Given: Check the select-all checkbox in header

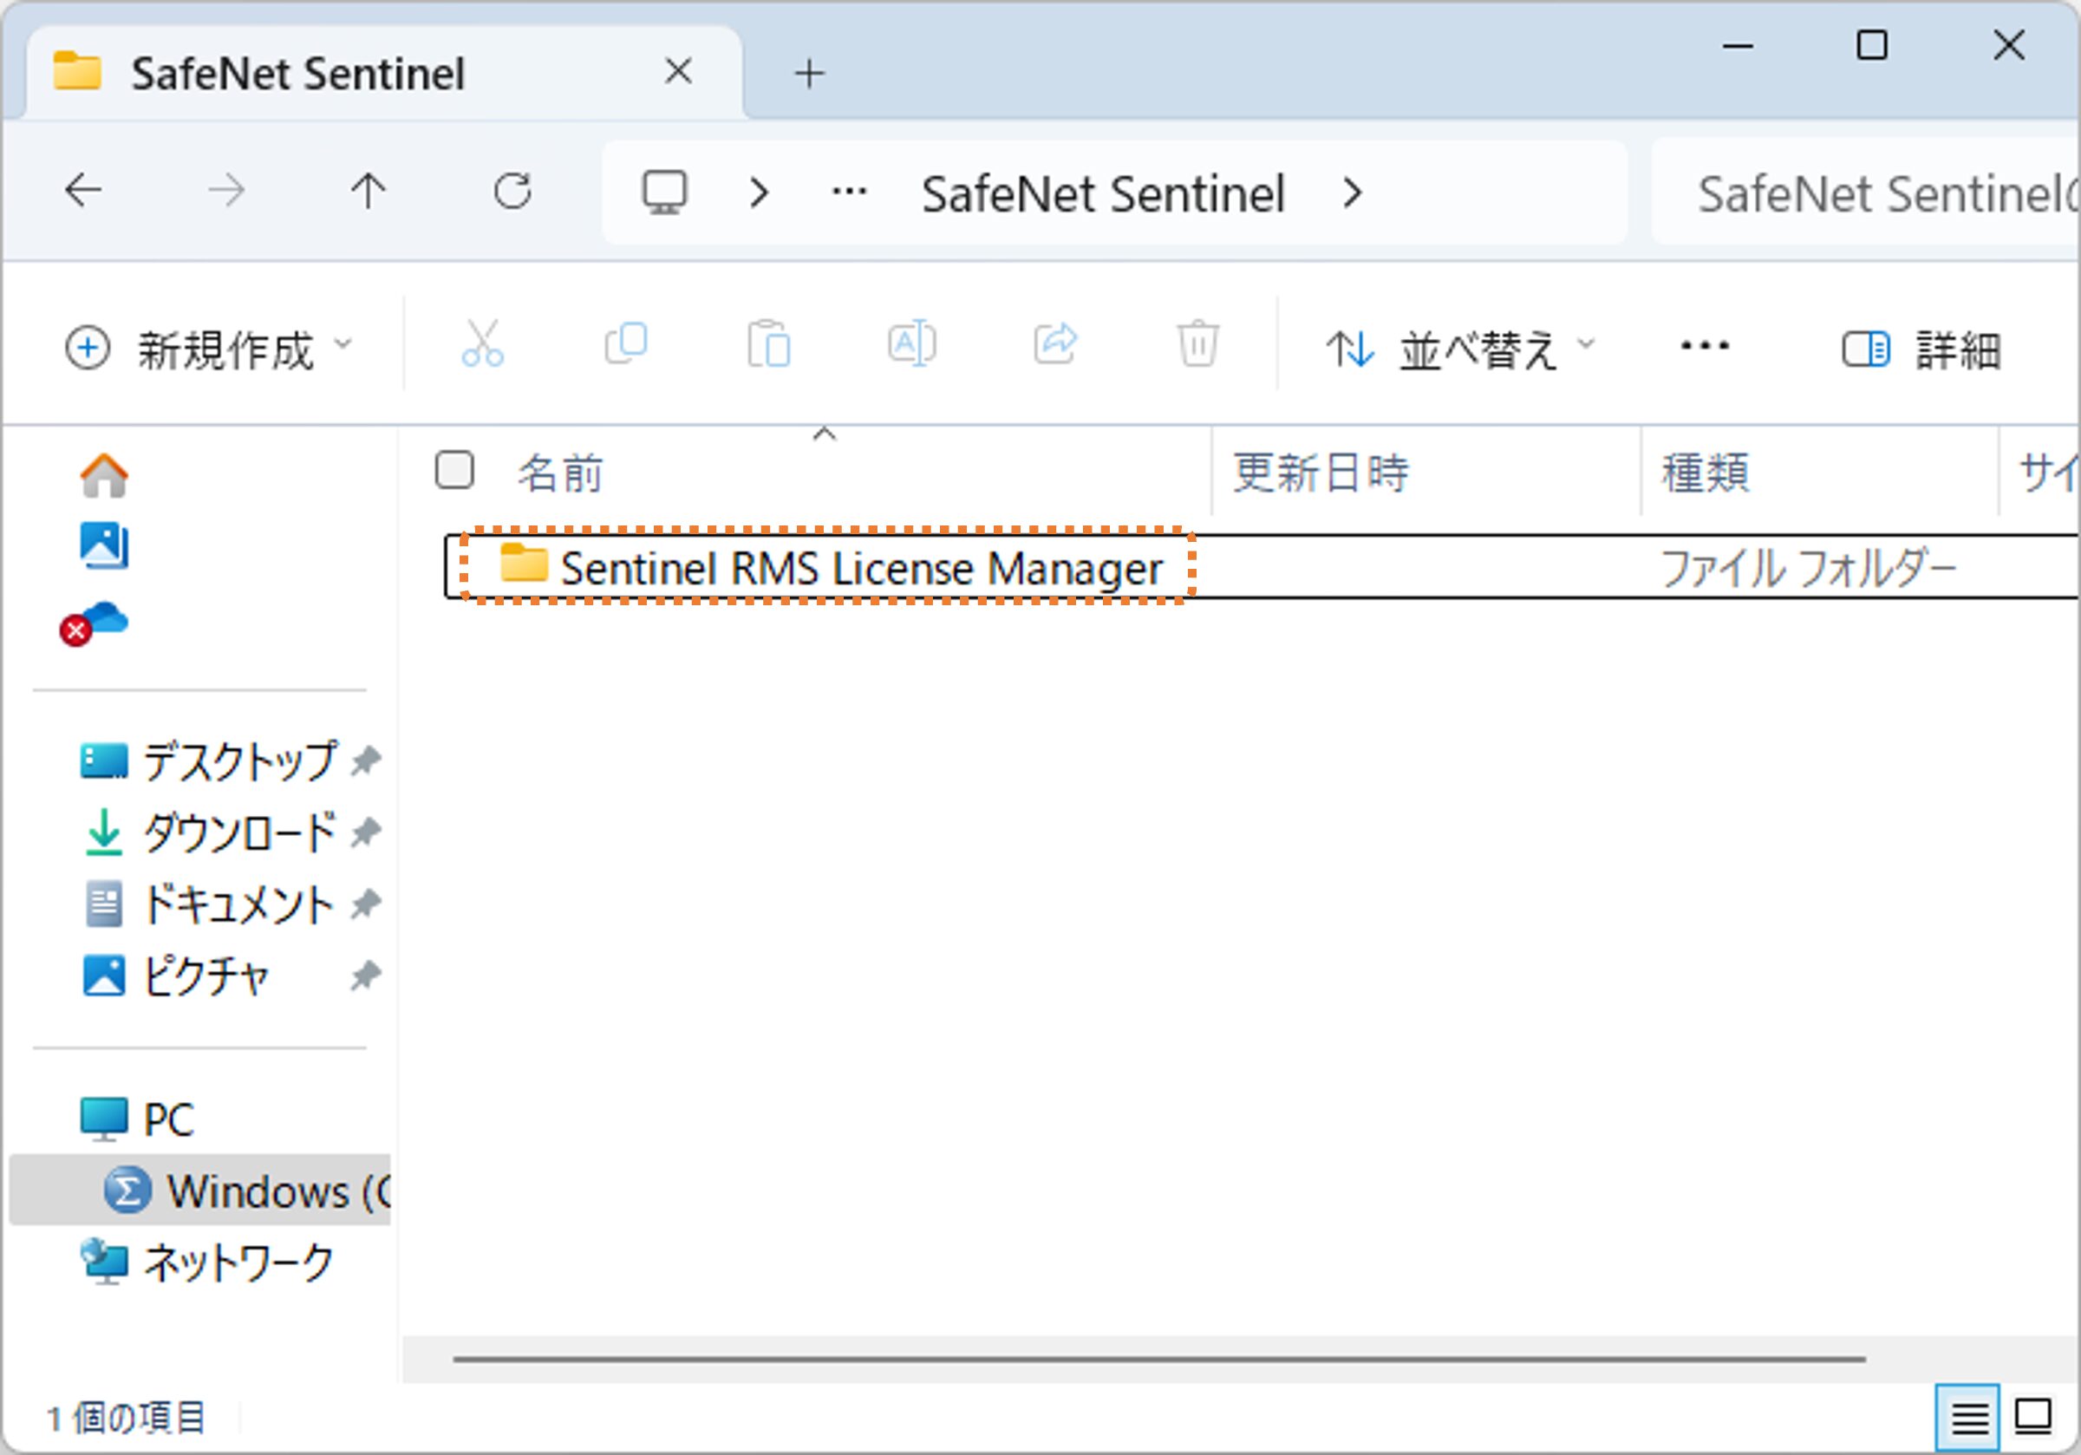Looking at the screenshot, I should click(454, 470).
